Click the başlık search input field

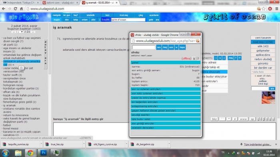pyautogui.click(x=128, y=20)
